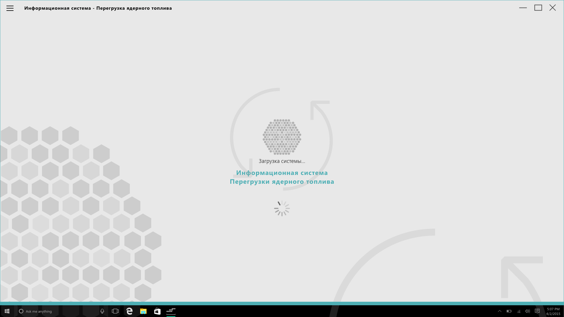Open the Windows Start menu

(x=7, y=311)
